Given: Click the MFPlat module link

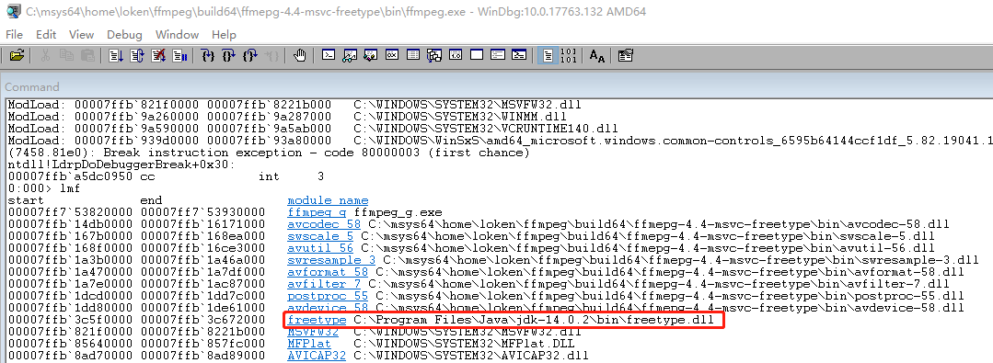Looking at the screenshot, I should click(x=309, y=344).
